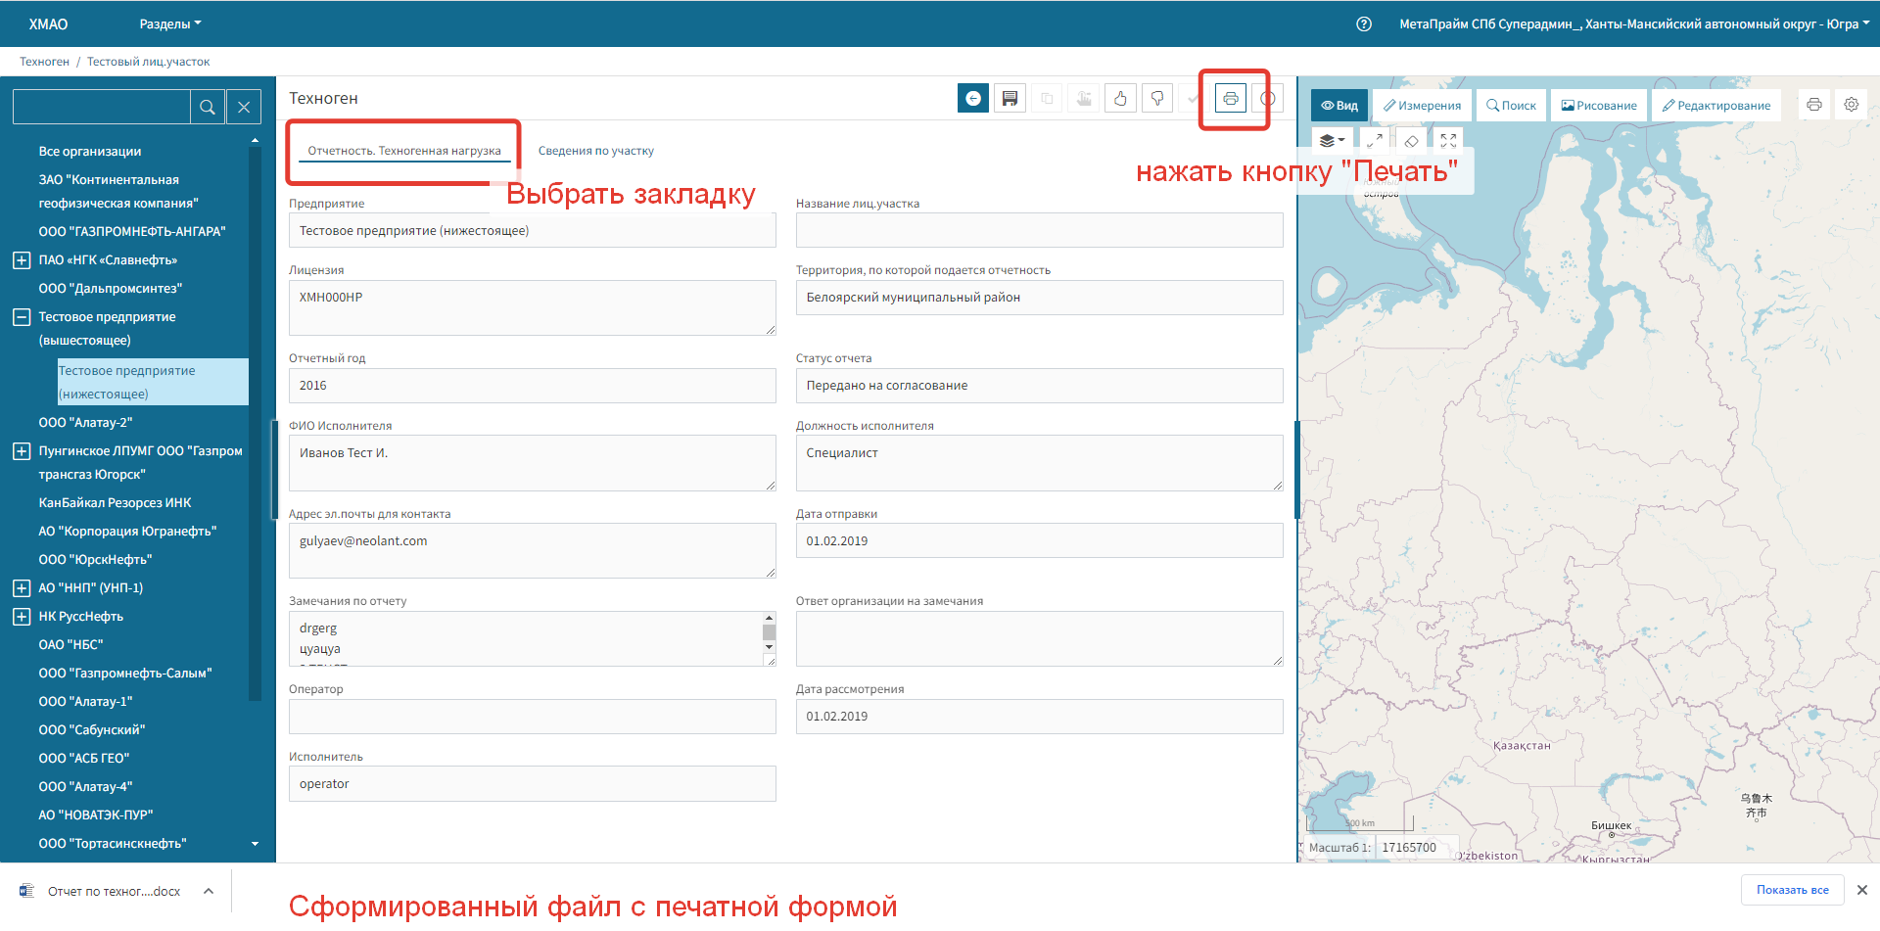Select the Отчетность. Техногенная нагрузка tab
Screen dimensions: 1880x931
403,151
